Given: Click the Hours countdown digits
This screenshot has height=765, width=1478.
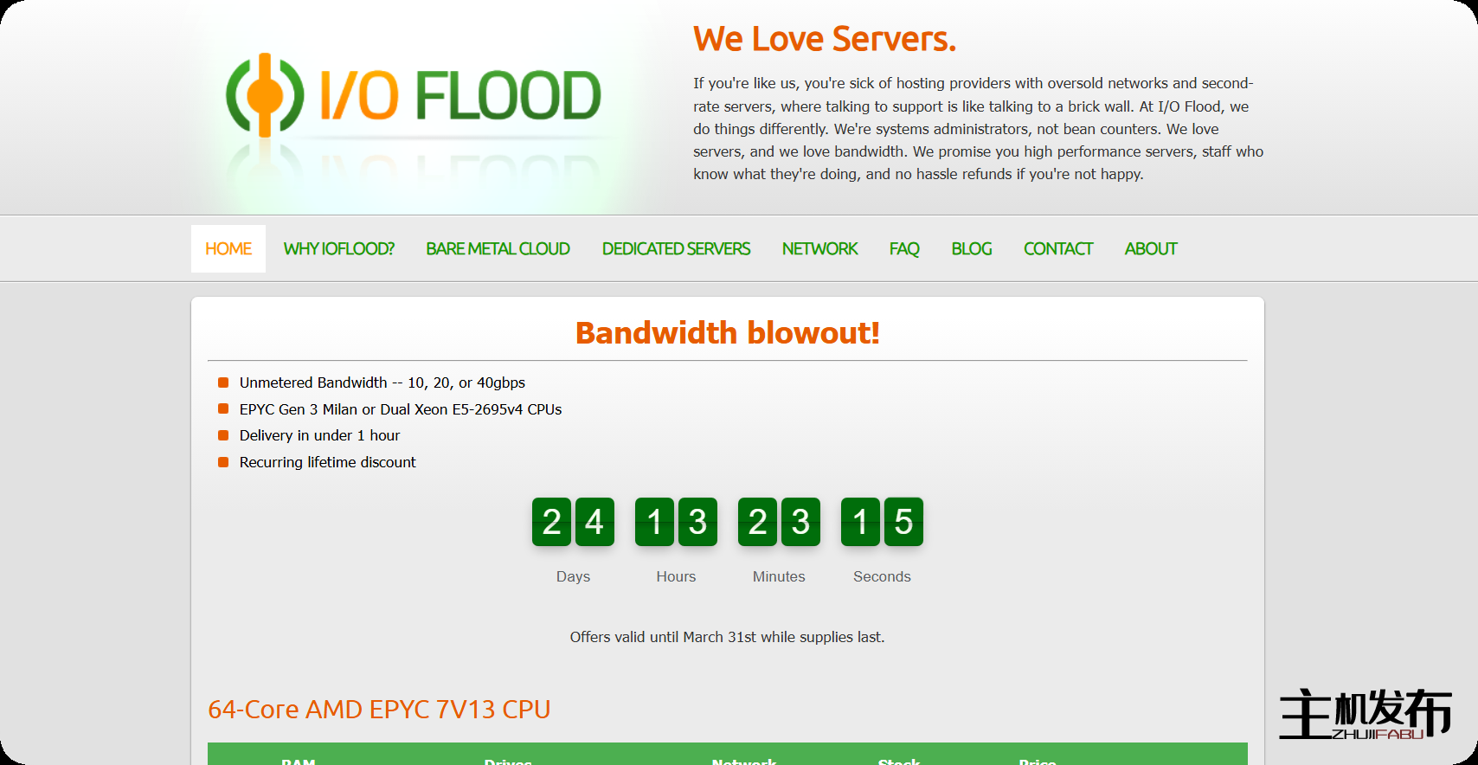Looking at the screenshot, I should tap(676, 522).
